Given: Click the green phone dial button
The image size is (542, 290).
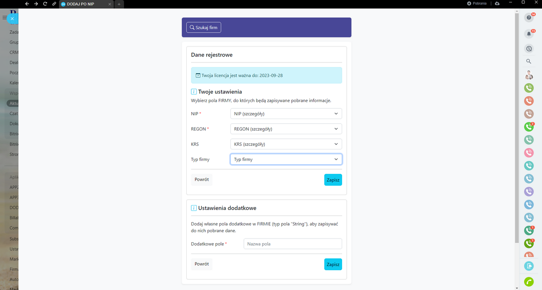Looking at the screenshot, I should [528, 282].
